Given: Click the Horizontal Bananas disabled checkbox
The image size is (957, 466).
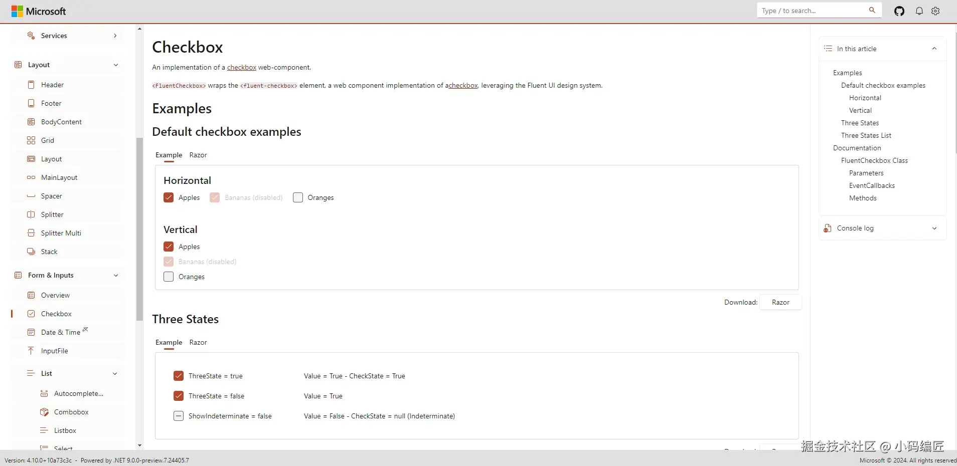Looking at the screenshot, I should 215,197.
